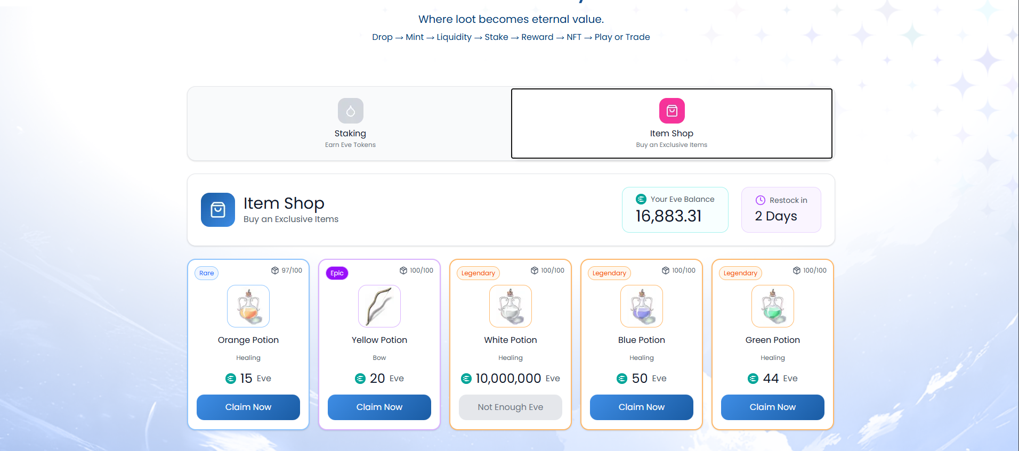Click the Restock clock icon

pos(761,200)
